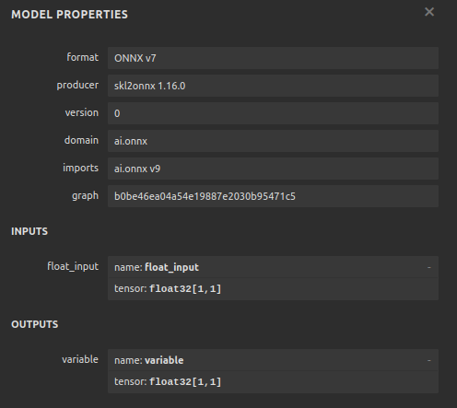This screenshot has height=408, width=457.
Task: Click the MODEL PROPERTIES heading
Action: click(69, 15)
